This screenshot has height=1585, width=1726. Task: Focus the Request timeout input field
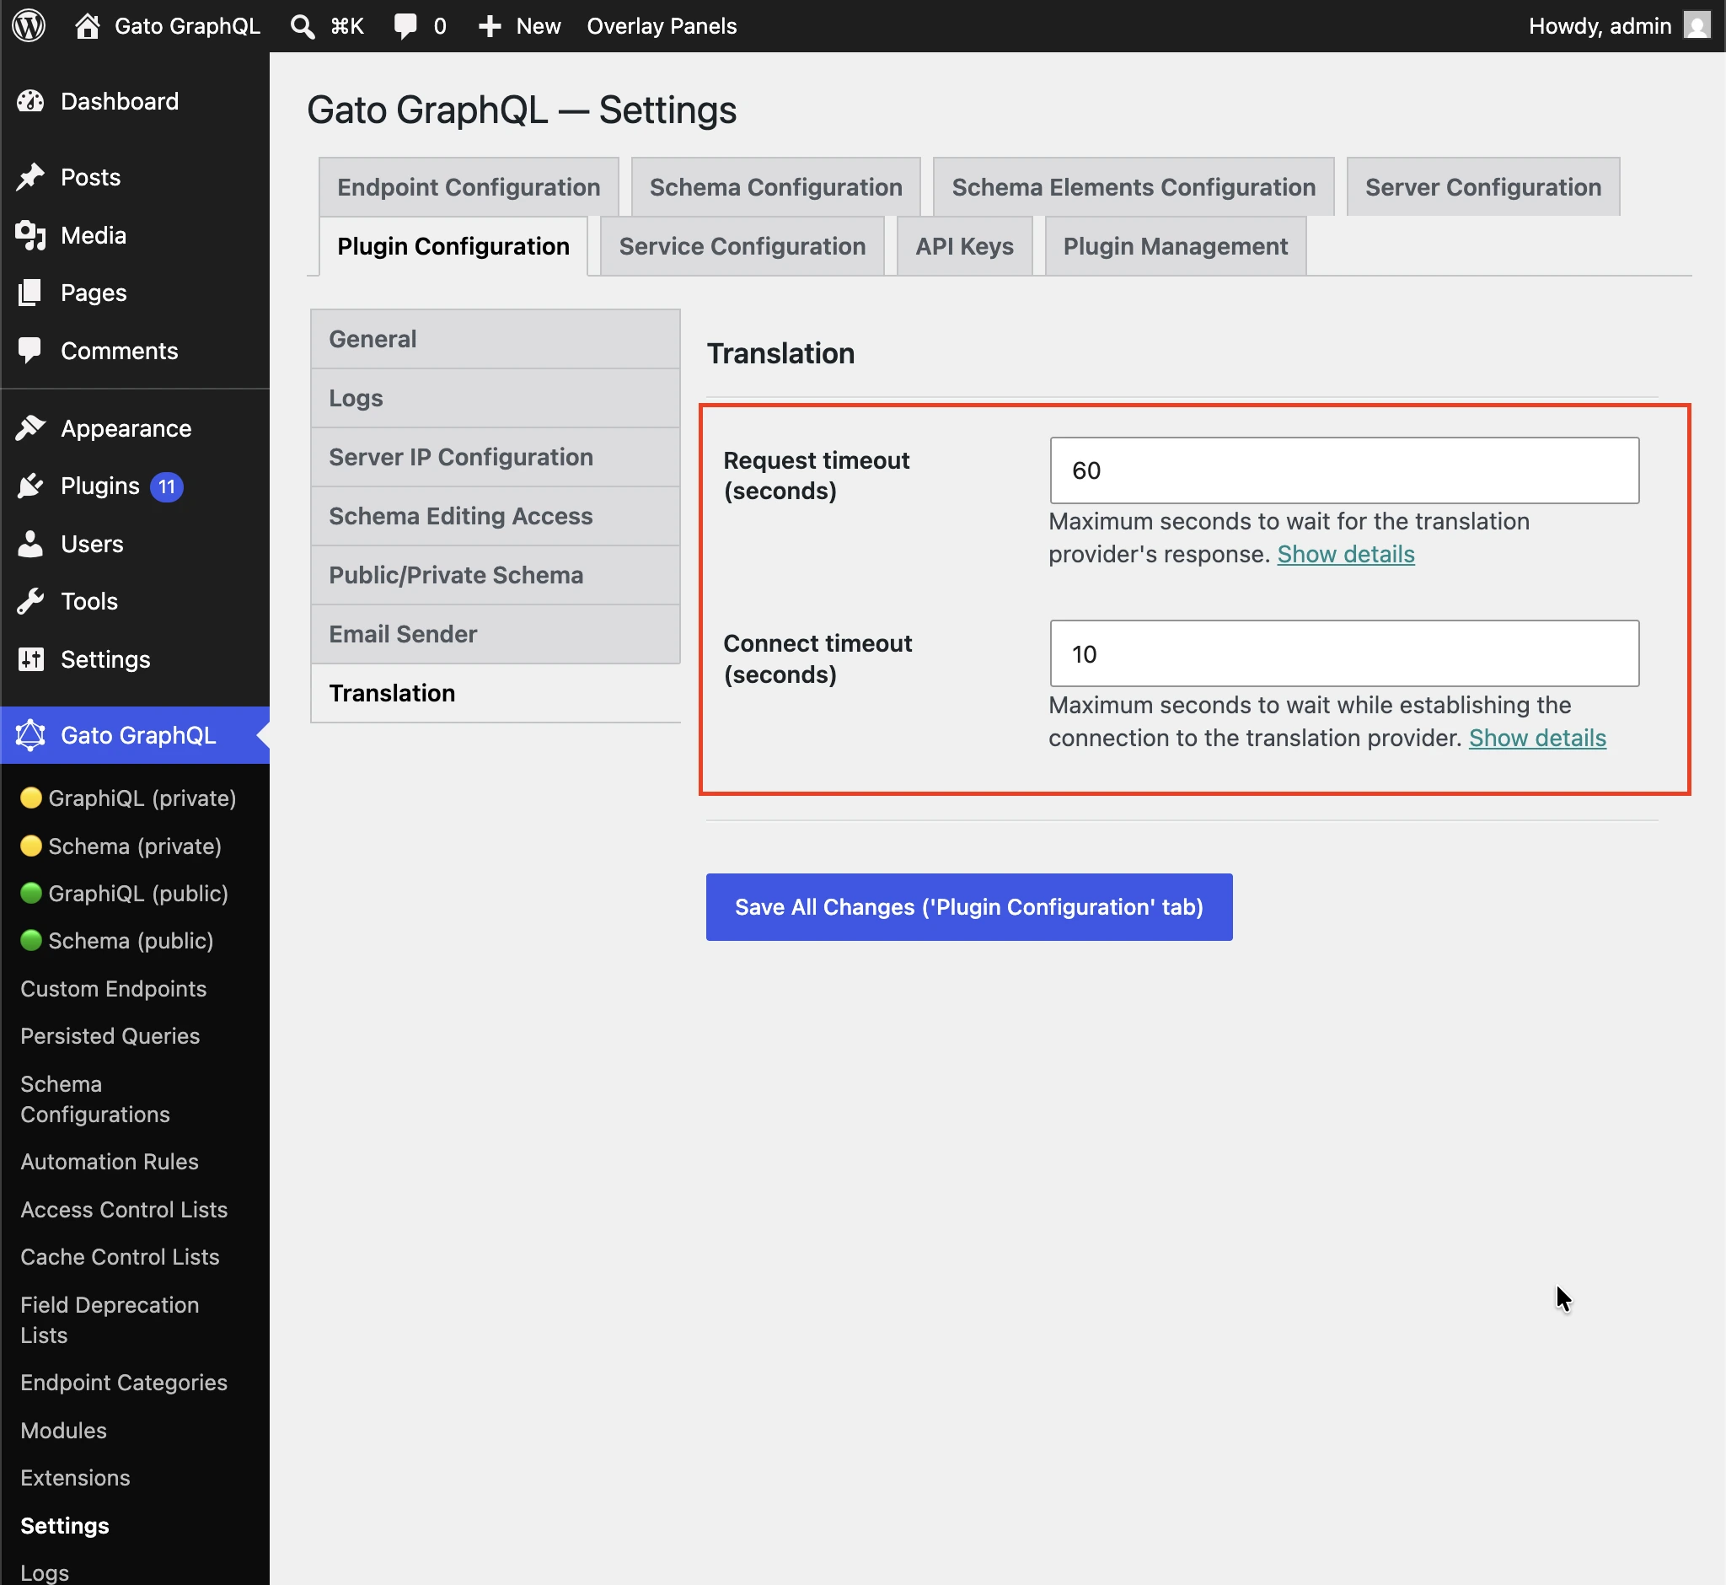pyautogui.click(x=1344, y=470)
